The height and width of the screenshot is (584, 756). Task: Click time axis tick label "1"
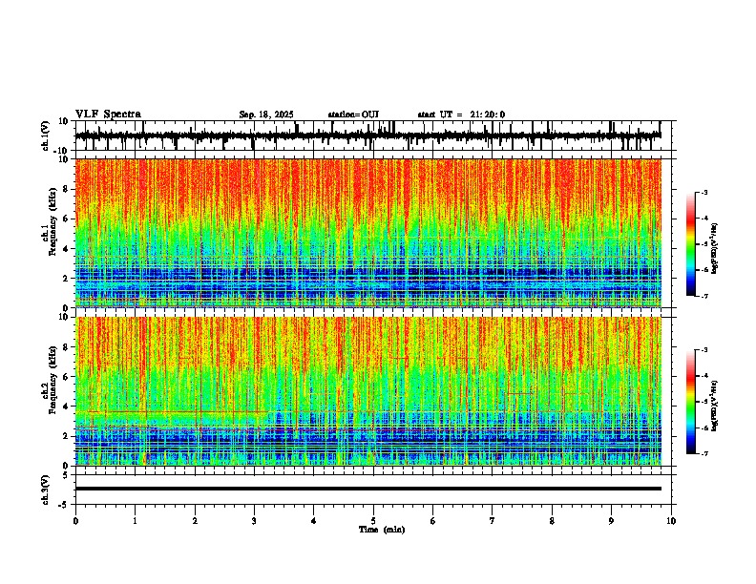click(135, 521)
